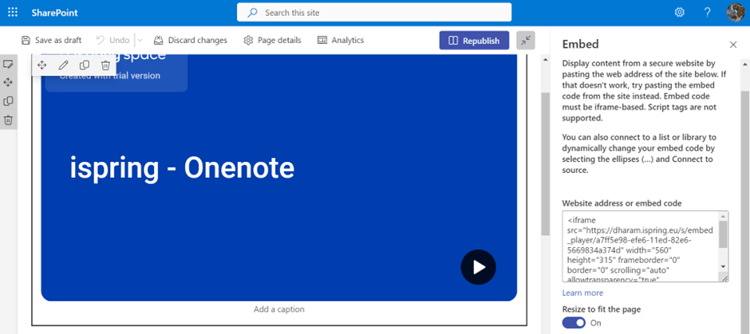Click the Republish button
The height and width of the screenshot is (334, 750).
474,41
